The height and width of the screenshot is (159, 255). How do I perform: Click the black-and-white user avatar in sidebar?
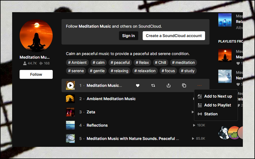point(224,133)
